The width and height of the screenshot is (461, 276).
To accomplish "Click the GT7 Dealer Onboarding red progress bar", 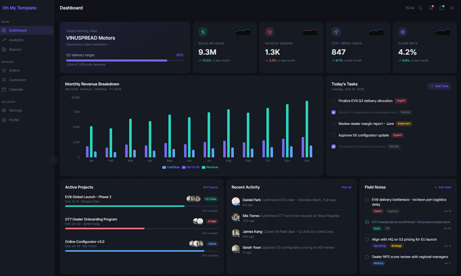I will (105, 228).
